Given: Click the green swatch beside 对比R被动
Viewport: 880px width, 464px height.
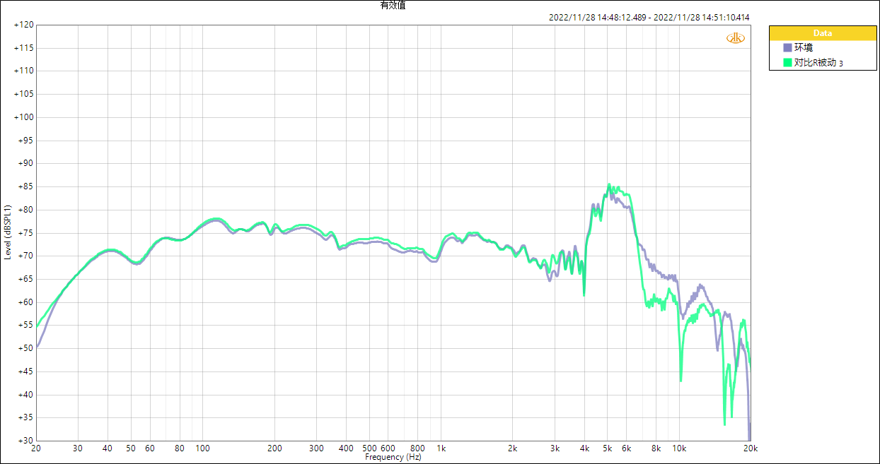Looking at the screenshot, I should click(x=787, y=62).
